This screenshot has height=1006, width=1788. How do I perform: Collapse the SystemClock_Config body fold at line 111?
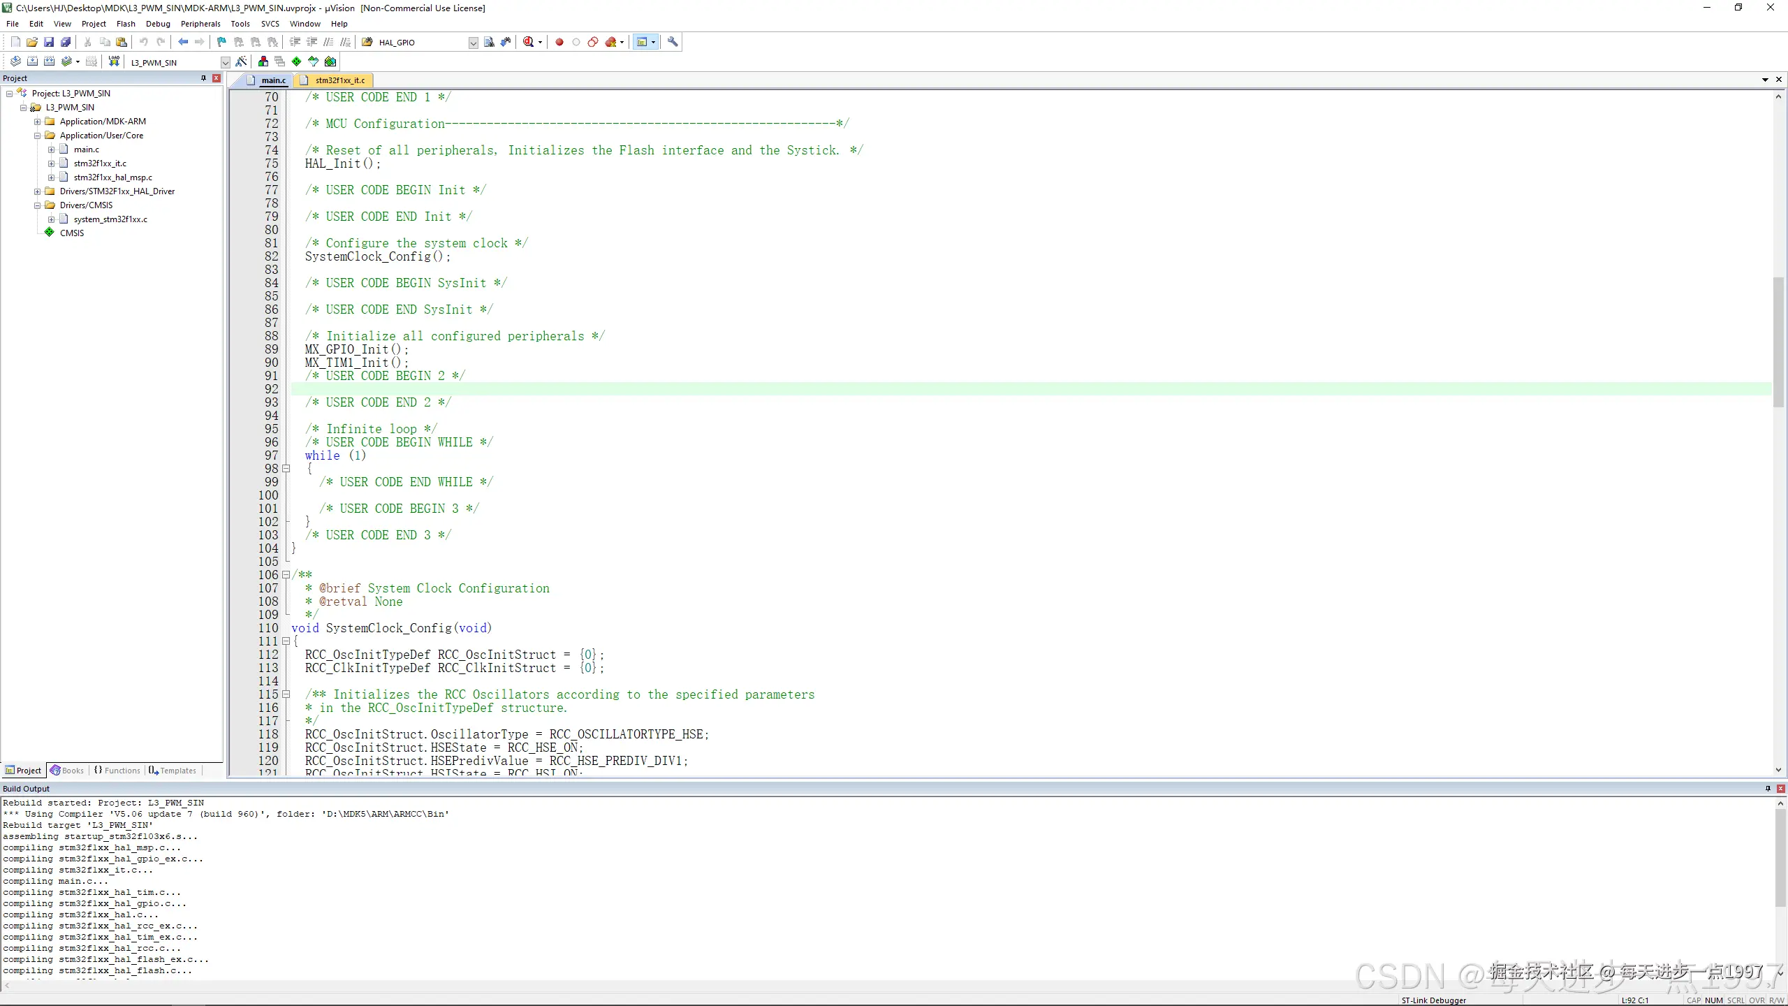coord(286,641)
